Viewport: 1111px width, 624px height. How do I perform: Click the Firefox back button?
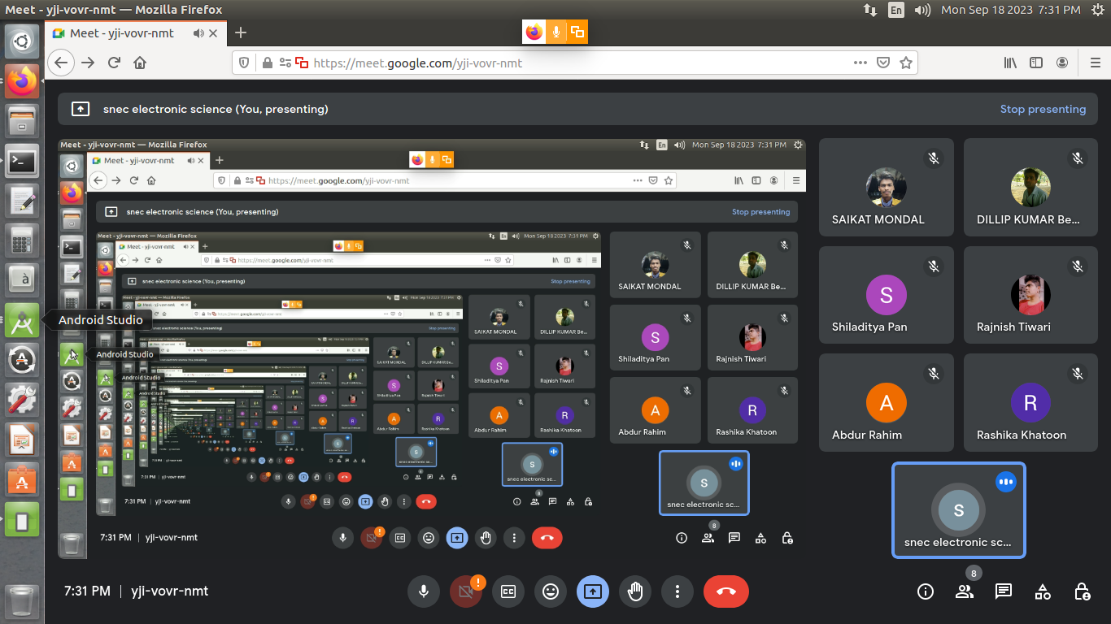pyautogui.click(x=61, y=63)
